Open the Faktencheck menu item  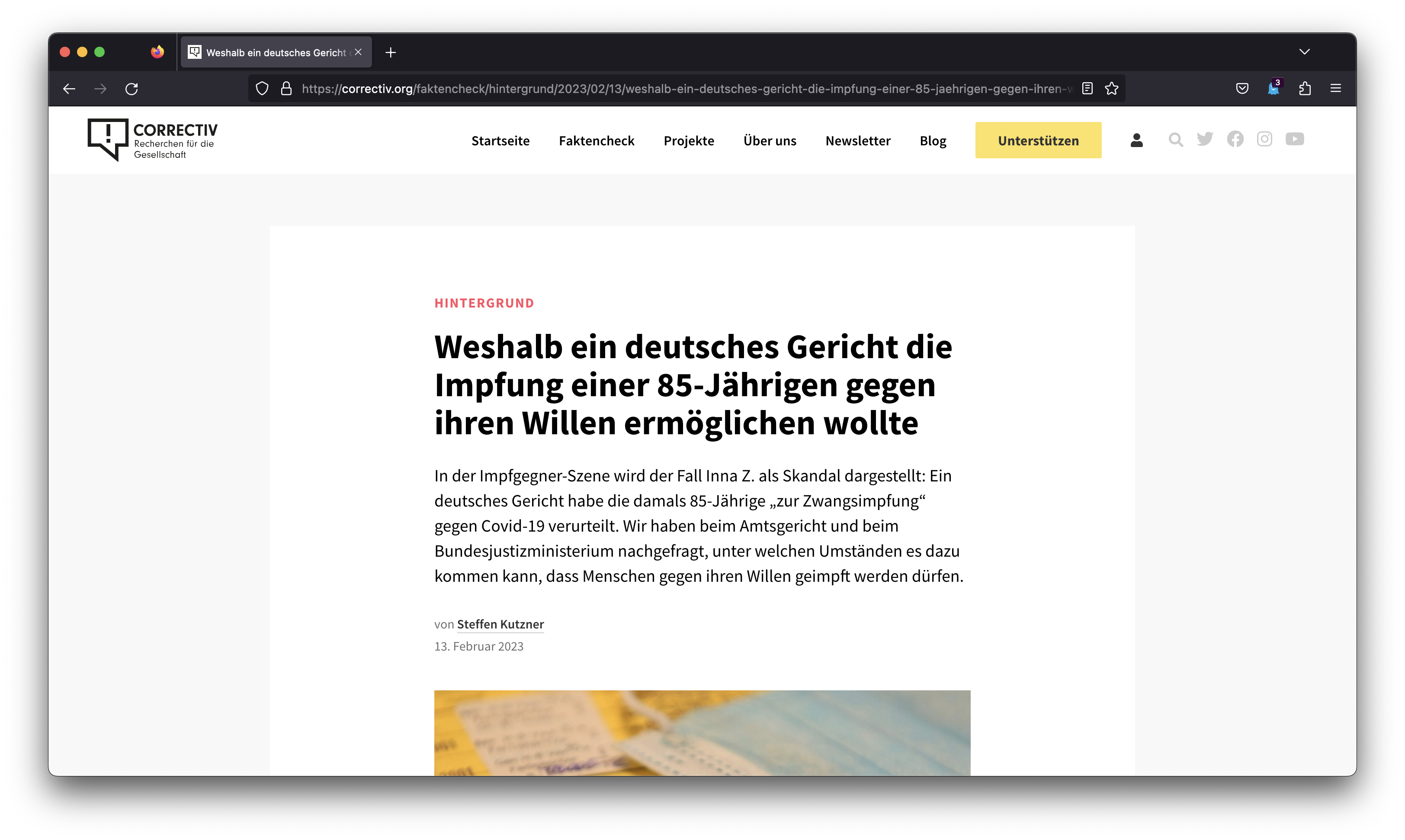(597, 141)
